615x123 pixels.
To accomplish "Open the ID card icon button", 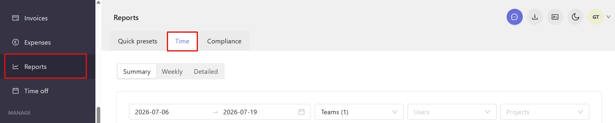I will coord(555,17).
